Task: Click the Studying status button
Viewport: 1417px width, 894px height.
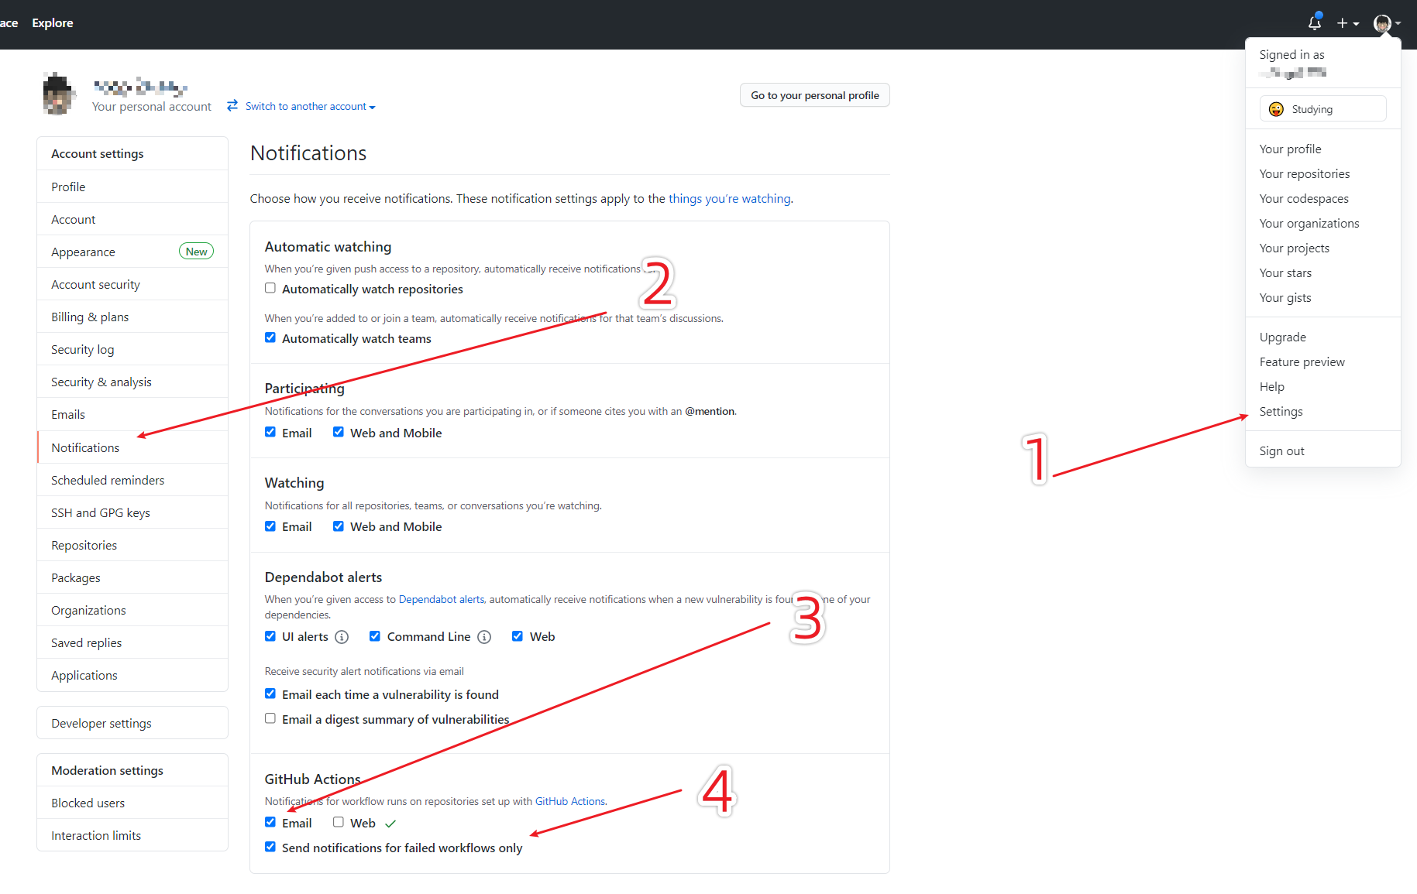Action: (1323, 109)
